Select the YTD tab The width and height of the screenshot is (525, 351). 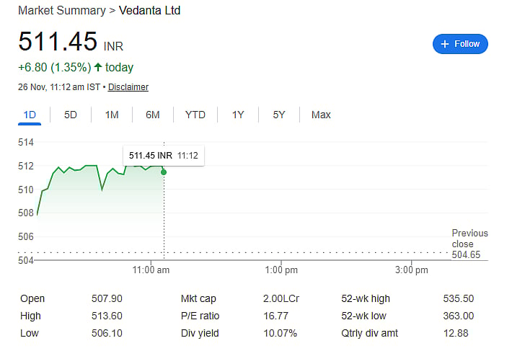pos(195,115)
